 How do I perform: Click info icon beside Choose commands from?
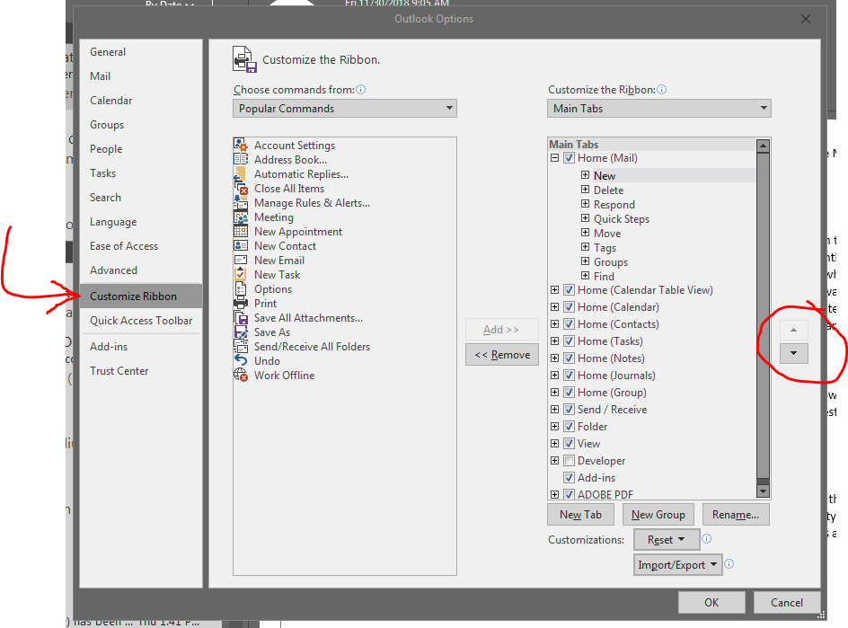pos(361,90)
